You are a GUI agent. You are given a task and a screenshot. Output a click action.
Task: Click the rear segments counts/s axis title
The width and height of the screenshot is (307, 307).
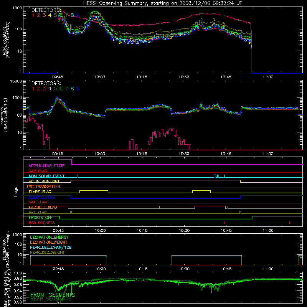4,115
